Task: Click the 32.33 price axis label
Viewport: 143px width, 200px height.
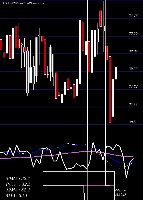Action: [x=133, y=69]
